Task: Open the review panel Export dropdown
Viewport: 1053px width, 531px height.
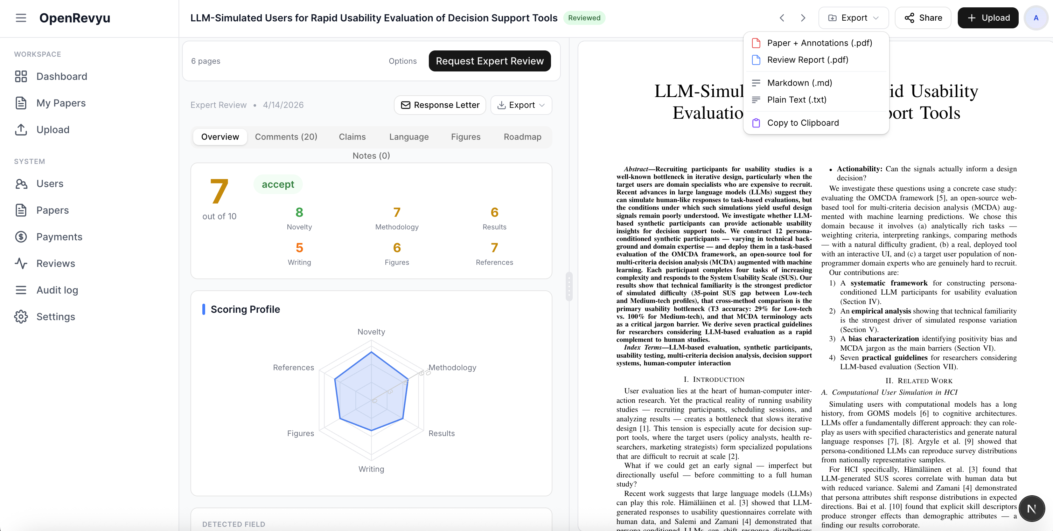Action: coord(521,105)
